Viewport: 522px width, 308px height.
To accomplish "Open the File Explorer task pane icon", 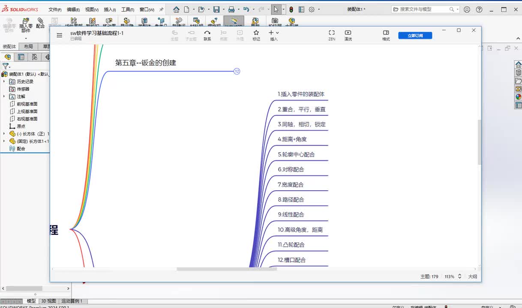I will click(x=519, y=81).
